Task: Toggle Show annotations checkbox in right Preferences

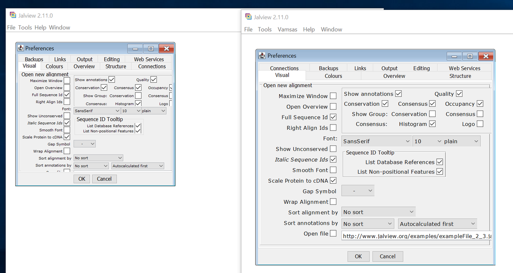Action: 398,94
